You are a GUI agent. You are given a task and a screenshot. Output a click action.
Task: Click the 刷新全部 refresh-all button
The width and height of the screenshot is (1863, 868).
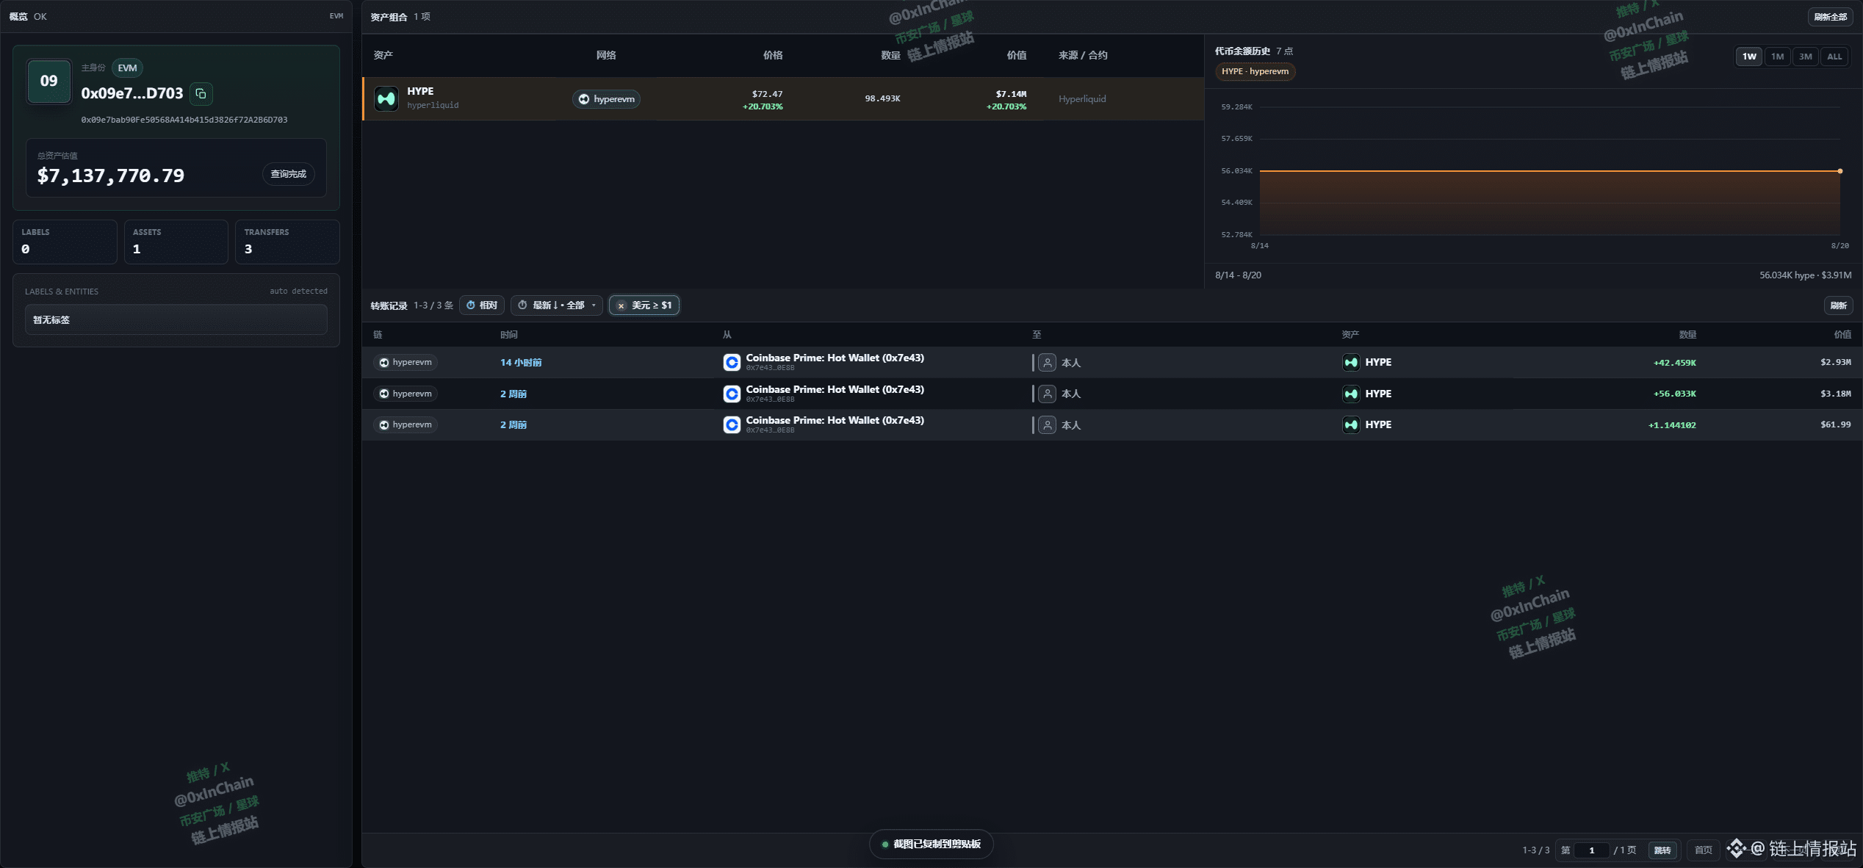[x=1830, y=17]
